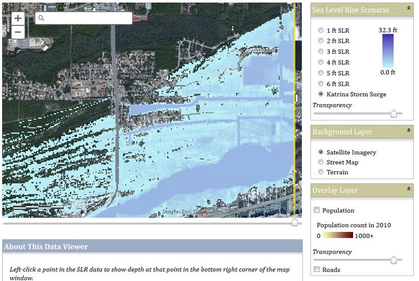Switch background to Terrain
Image resolution: width=419 pixels, height=281 pixels.
[321, 172]
